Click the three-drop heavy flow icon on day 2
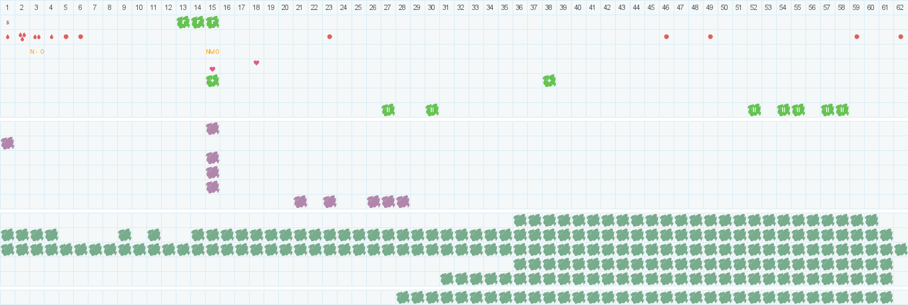The height and width of the screenshot is (305, 908). tap(22, 37)
